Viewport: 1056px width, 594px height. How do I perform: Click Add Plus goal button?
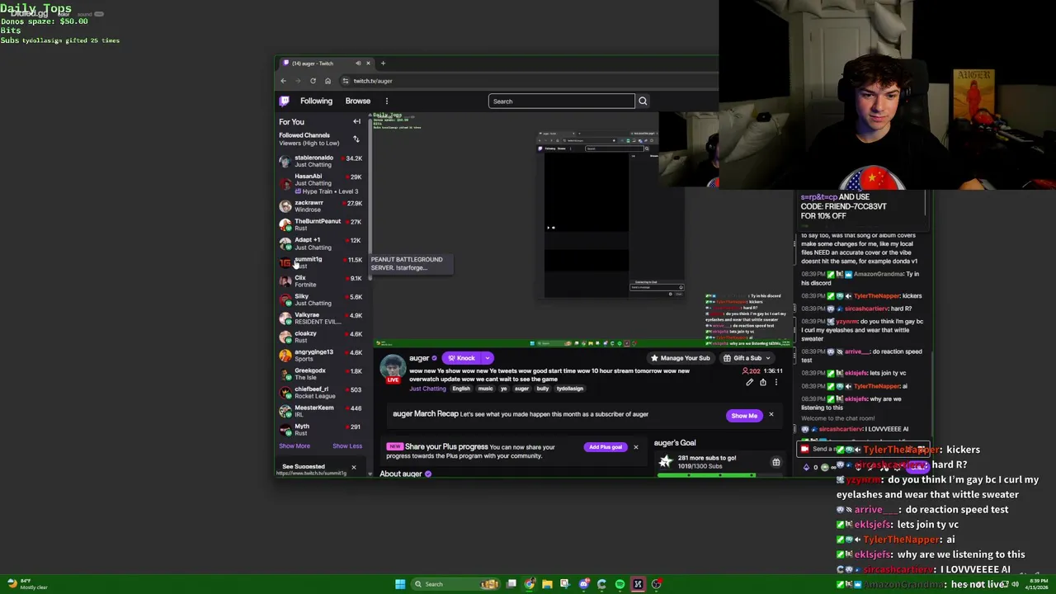point(605,447)
